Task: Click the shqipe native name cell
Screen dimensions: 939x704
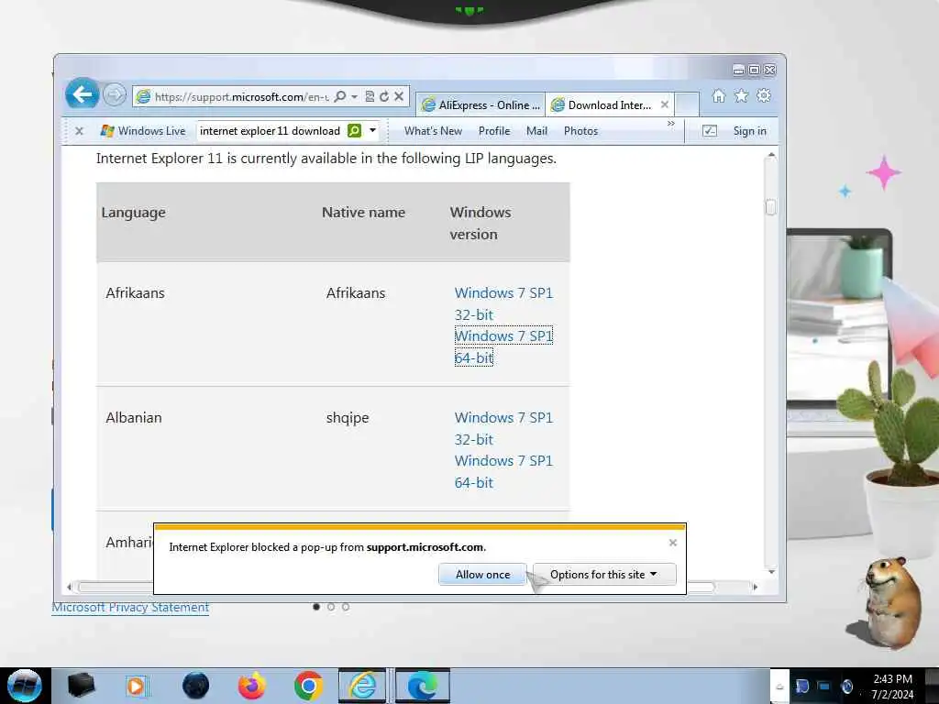Action: click(348, 417)
